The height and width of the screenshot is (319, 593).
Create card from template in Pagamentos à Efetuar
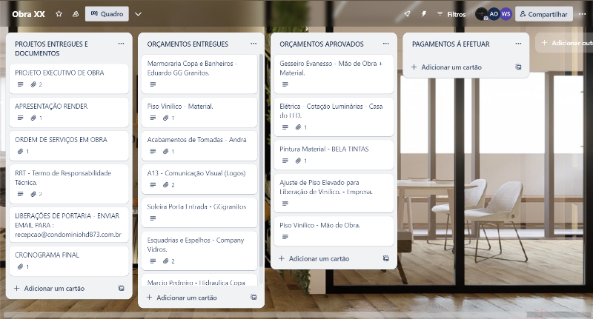(x=519, y=67)
